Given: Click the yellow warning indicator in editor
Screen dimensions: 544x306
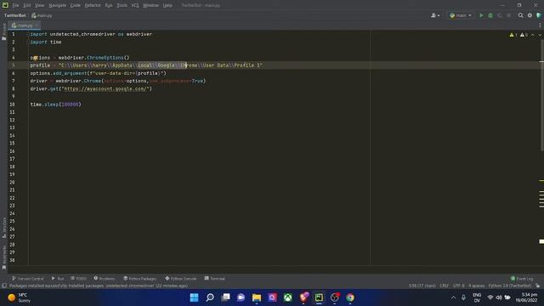Looking at the screenshot, I should [513, 35].
